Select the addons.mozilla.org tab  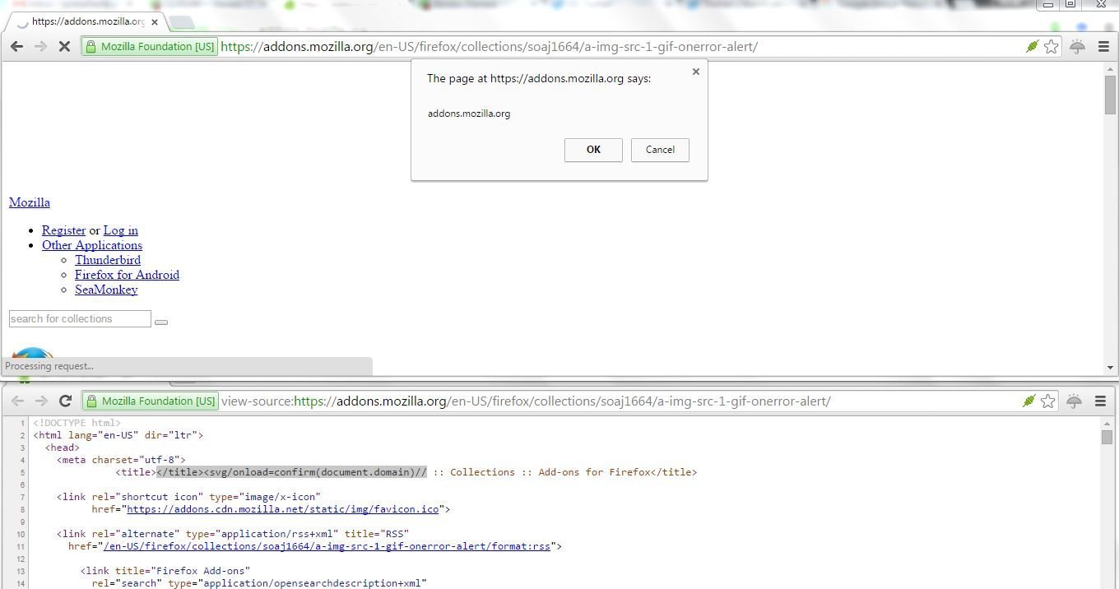tap(87, 21)
